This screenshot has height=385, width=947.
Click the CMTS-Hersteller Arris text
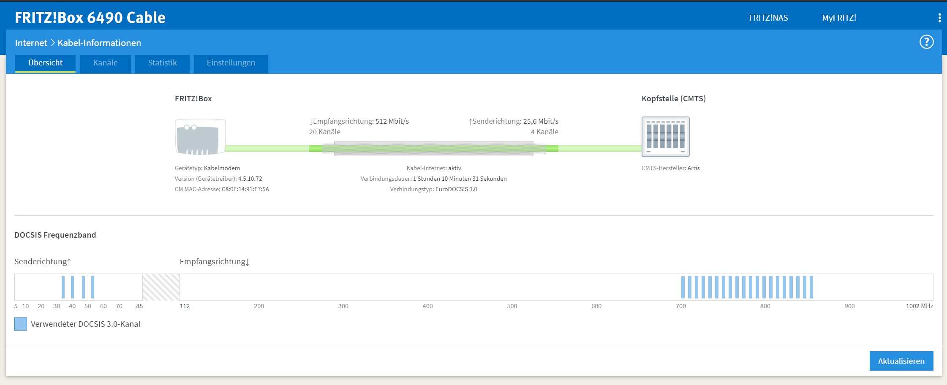click(x=671, y=168)
